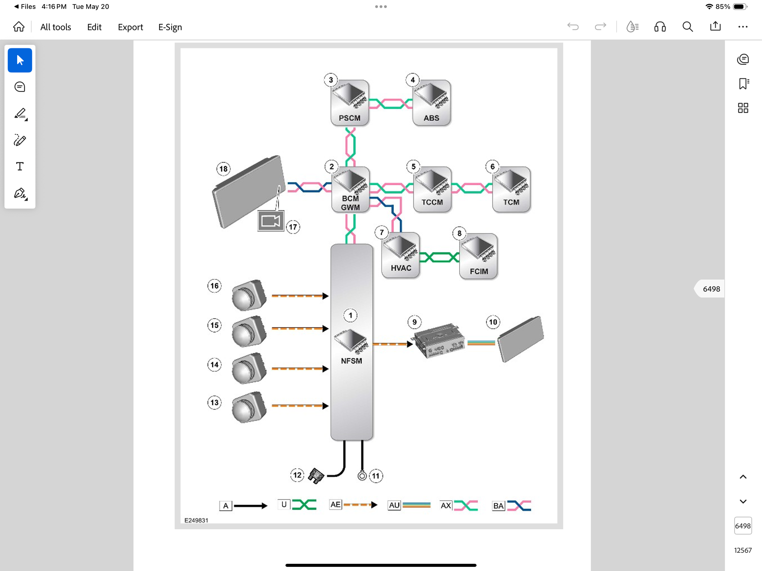Tap the Home icon

coord(19,27)
